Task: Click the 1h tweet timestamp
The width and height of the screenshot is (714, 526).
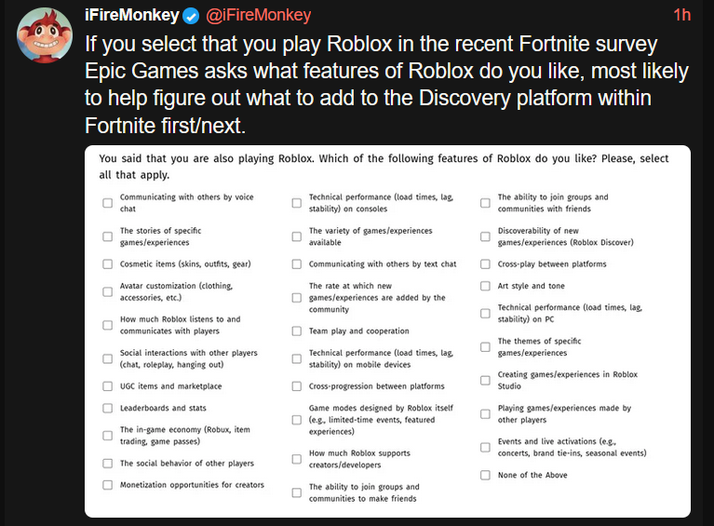Action: 681,16
